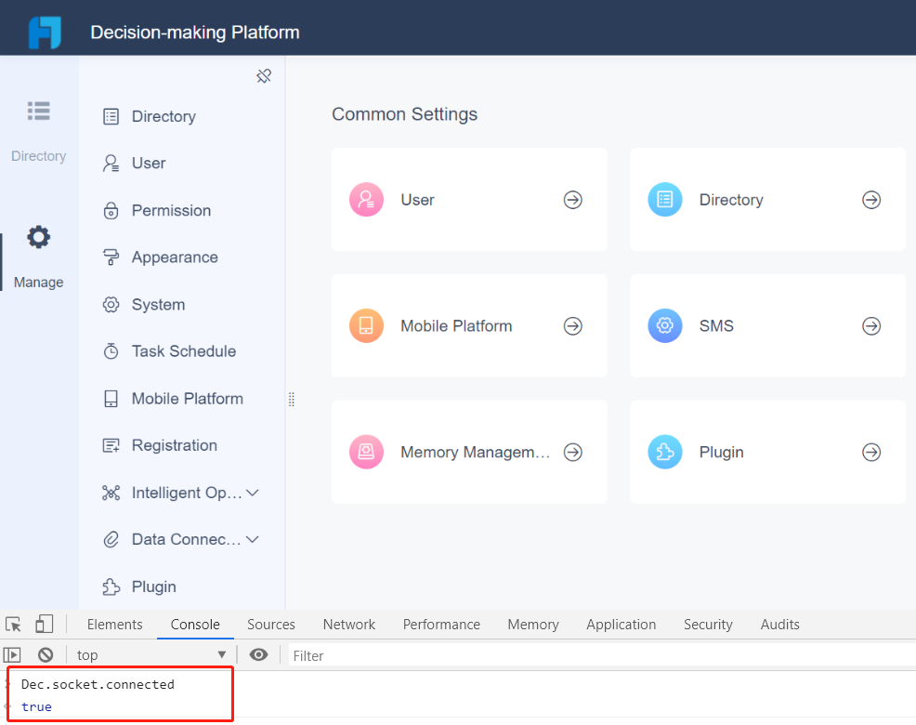Image resolution: width=916 pixels, height=725 pixels.
Task: Click the arrow on the SMS card
Action: pyautogui.click(x=871, y=326)
